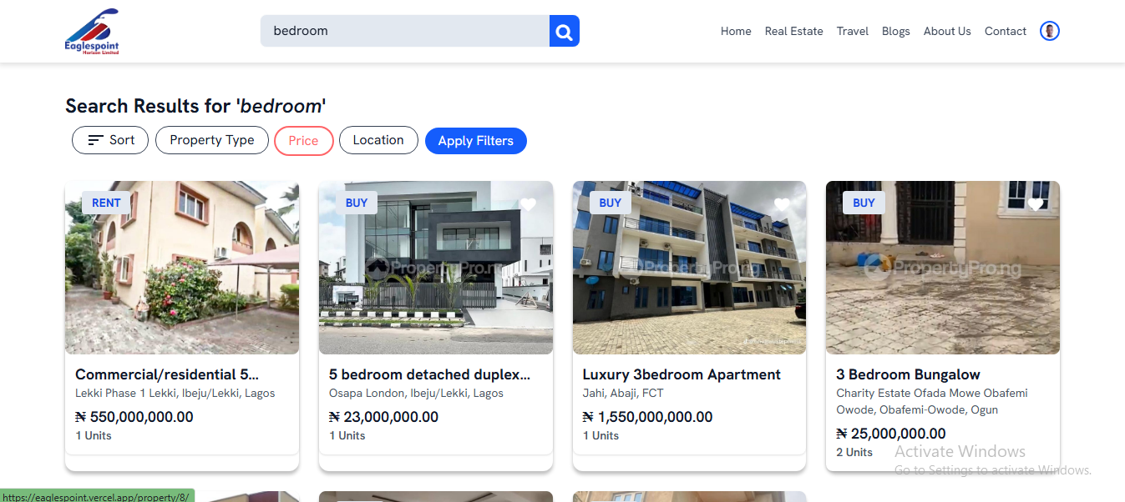Viewport: 1125px width, 502px height.
Task: Go to the Home menu item
Action: click(x=736, y=31)
